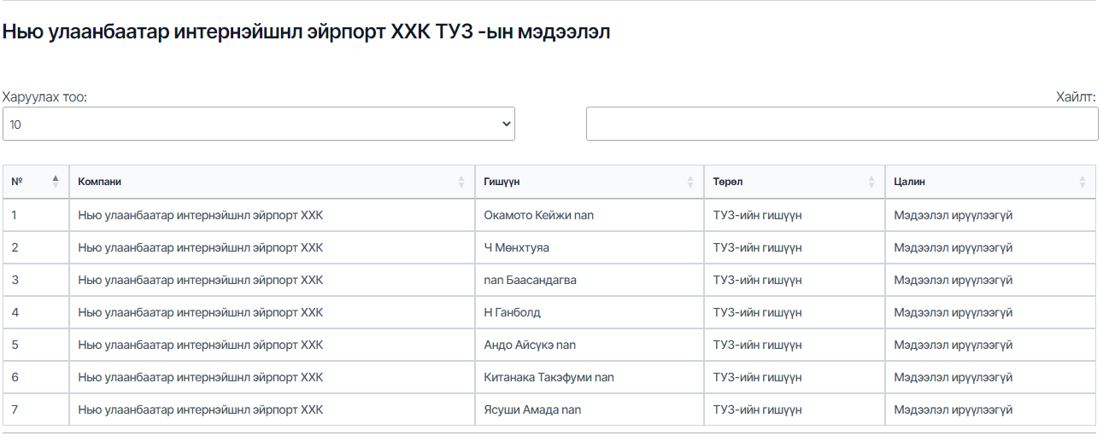Click the nan Баасандагва member cell
The width and height of the screenshot is (1115, 447).
click(x=530, y=280)
